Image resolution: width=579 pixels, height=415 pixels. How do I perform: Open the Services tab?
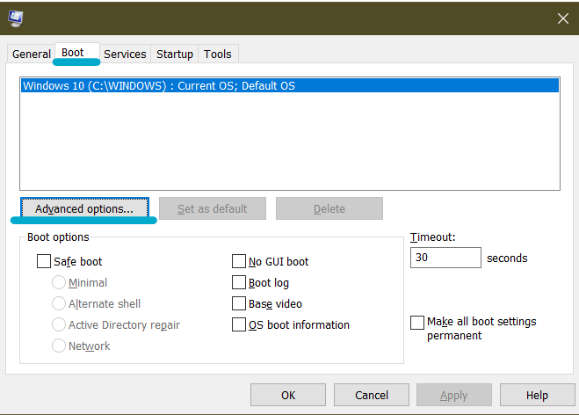coord(125,54)
